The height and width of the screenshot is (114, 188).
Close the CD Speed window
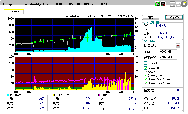184,4
